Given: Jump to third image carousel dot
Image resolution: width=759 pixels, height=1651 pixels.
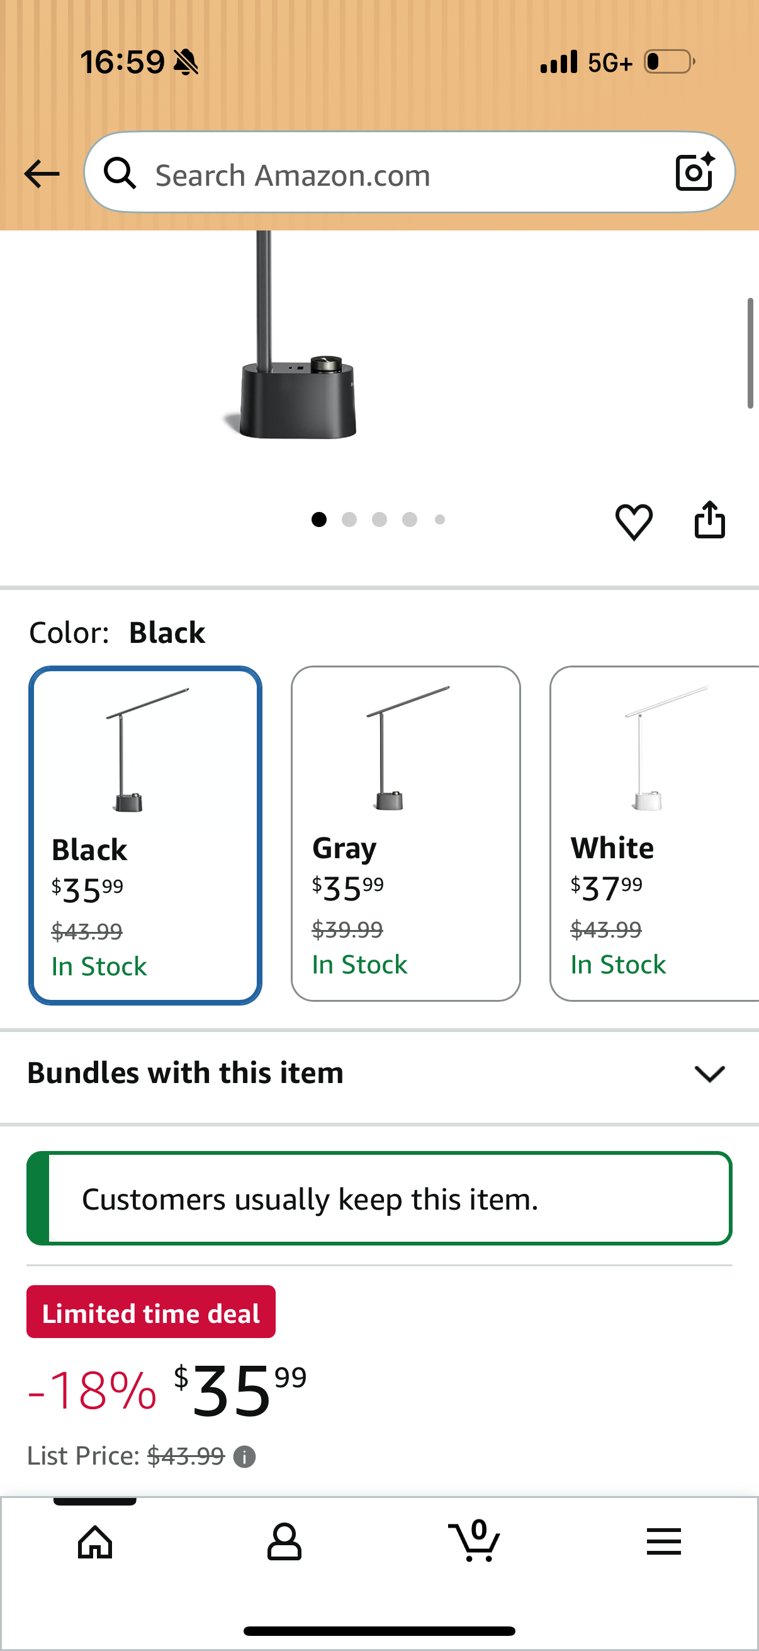Looking at the screenshot, I should (379, 519).
